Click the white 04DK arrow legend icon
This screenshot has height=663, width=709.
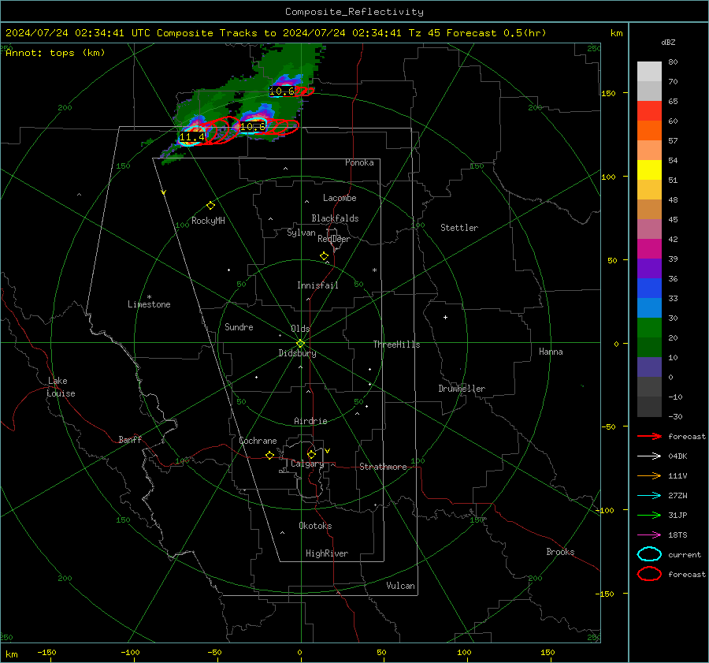[649, 456]
